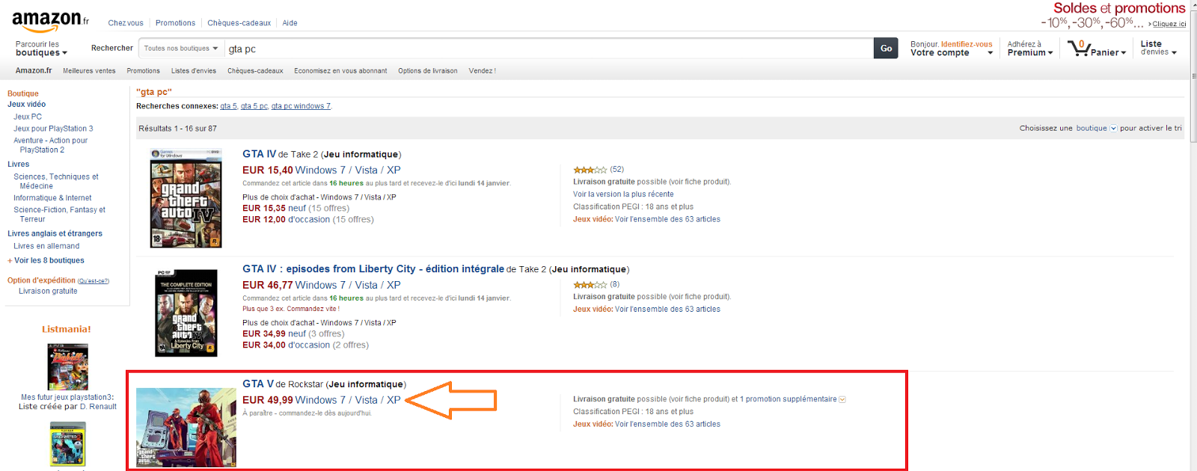Viewport: 1197px width, 471px height.
Task: Select 'Listes d'envies' nav item
Action: coord(194,71)
